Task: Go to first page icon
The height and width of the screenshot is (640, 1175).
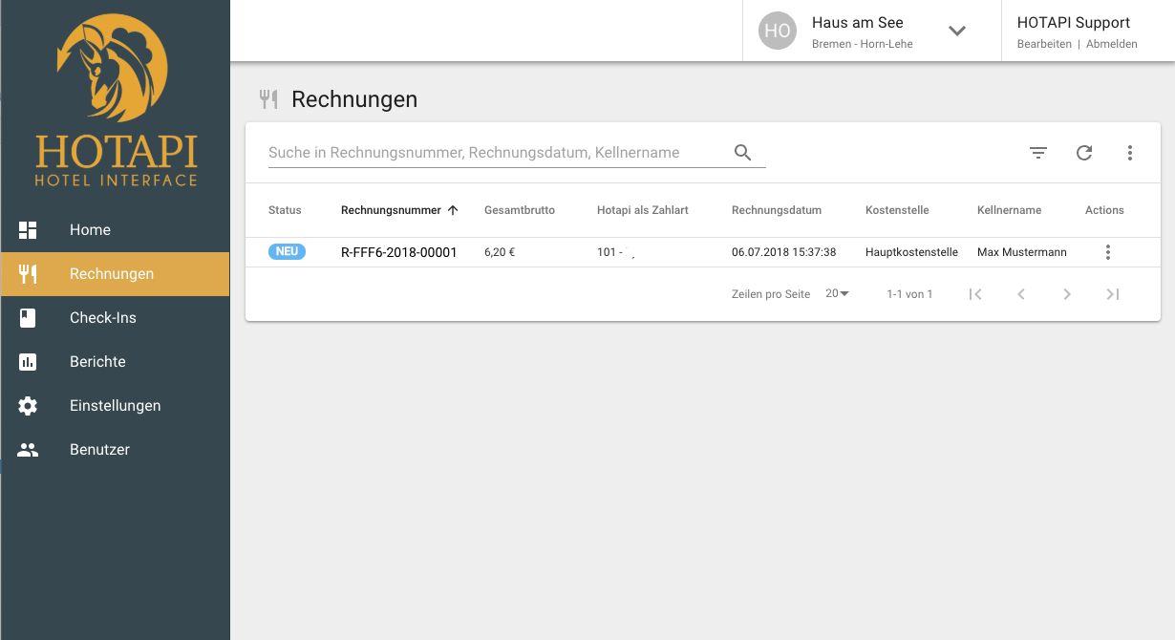Action: pyautogui.click(x=975, y=294)
